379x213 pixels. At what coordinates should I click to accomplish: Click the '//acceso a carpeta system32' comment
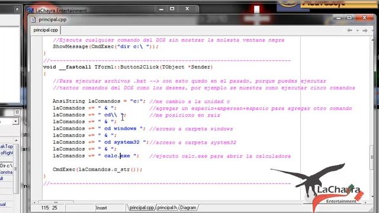click(x=192, y=143)
